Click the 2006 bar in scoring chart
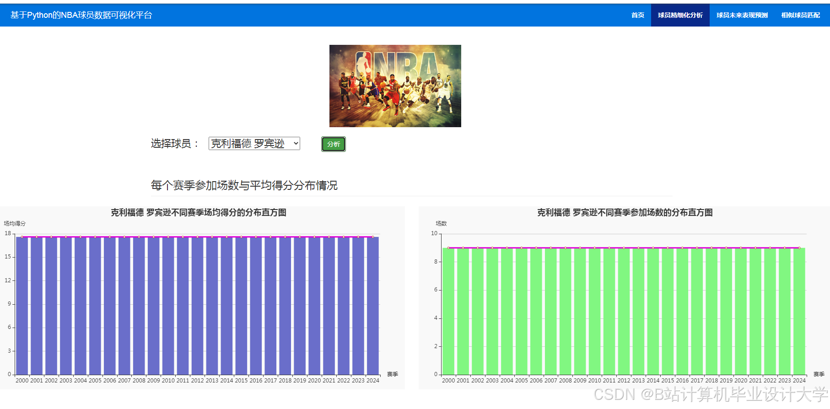830x409 pixels. [x=110, y=306]
